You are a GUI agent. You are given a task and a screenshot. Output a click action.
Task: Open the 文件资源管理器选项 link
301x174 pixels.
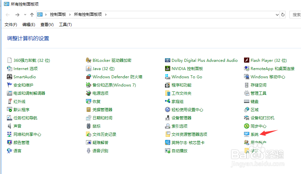[189, 134]
